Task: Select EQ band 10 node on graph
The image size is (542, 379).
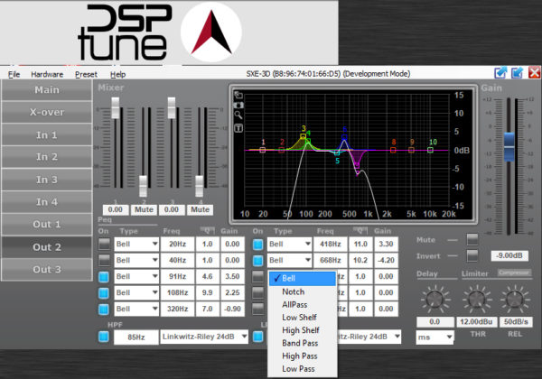Action: [433, 150]
